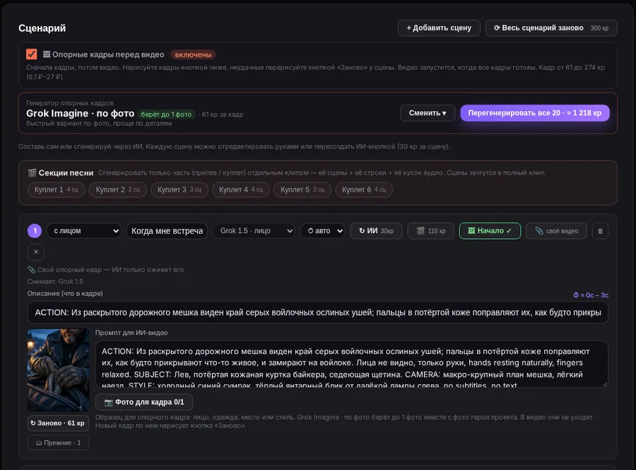
Task: Expand the Grok 1.5 · лицо model dropdown
Action: [x=254, y=230]
